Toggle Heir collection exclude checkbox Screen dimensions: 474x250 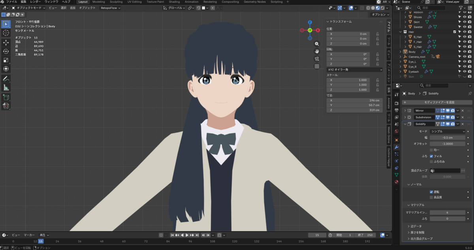click(x=455, y=32)
